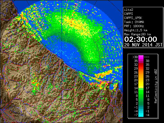
Task: Click the '>38' legend label
Action: coord(135,57)
